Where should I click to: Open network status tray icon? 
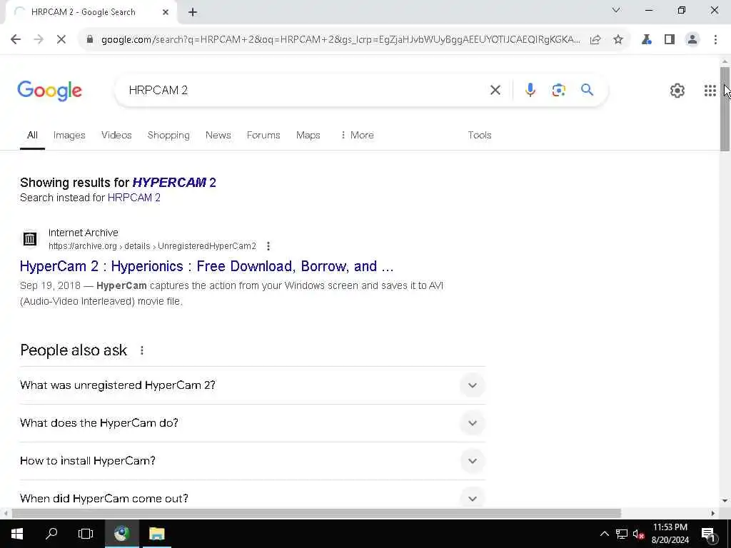coord(622,534)
